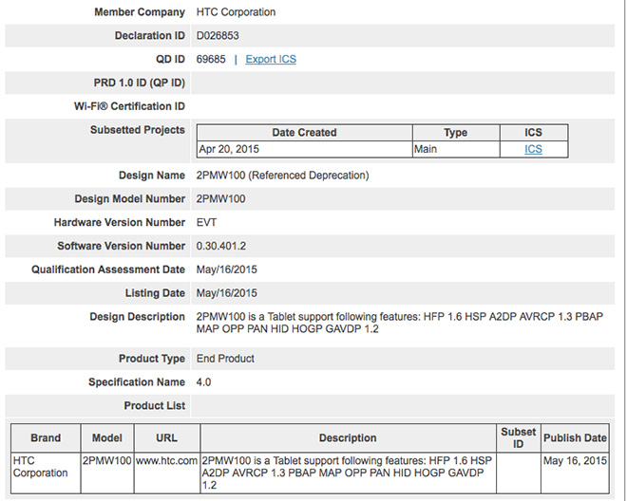The width and height of the screenshot is (627, 501).
Task: Click the 'ICS' column header in the Subsetted Projects table
Action: click(534, 132)
